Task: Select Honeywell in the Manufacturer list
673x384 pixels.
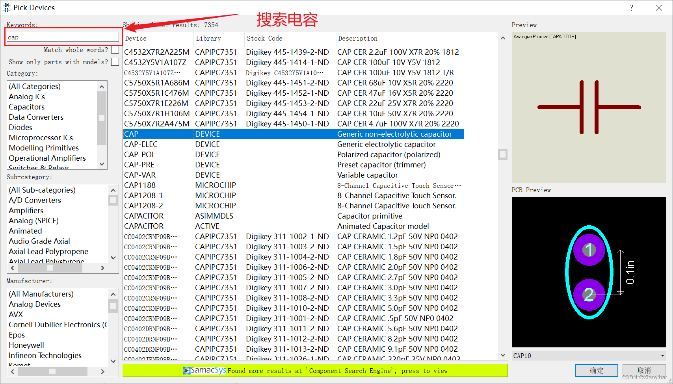Action: coord(26,345)
